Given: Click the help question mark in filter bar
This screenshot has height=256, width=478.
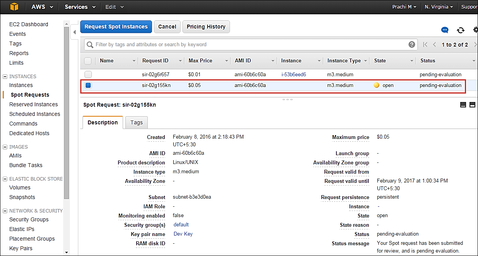Looking at the screenshot, I should coord(412,45).
